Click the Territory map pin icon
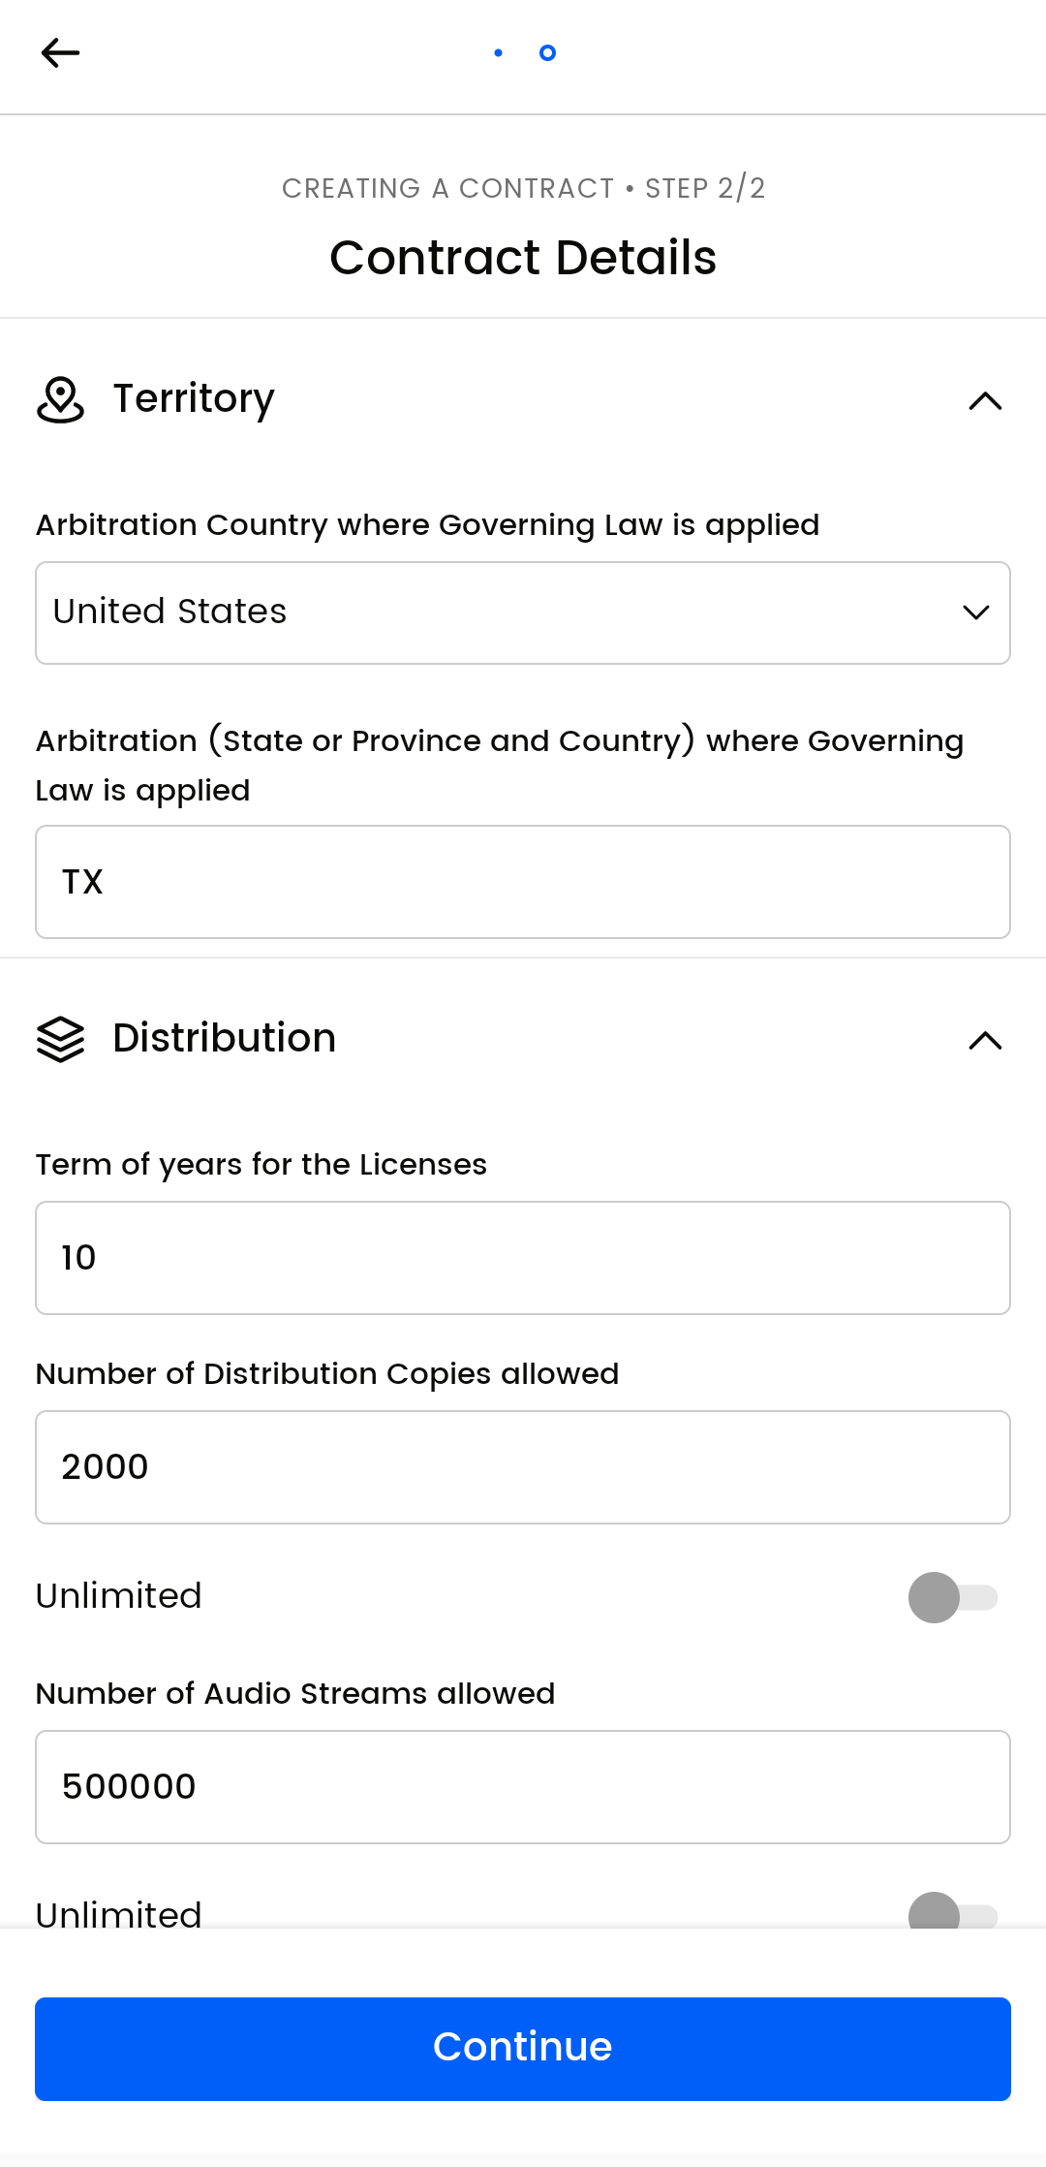 point(60,400)
